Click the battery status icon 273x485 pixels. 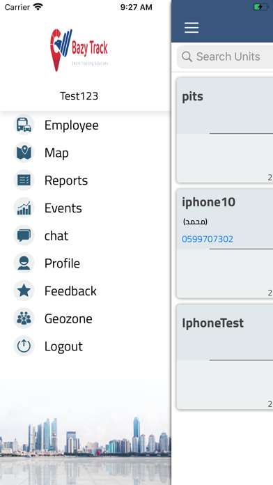[x=261, y=7]
